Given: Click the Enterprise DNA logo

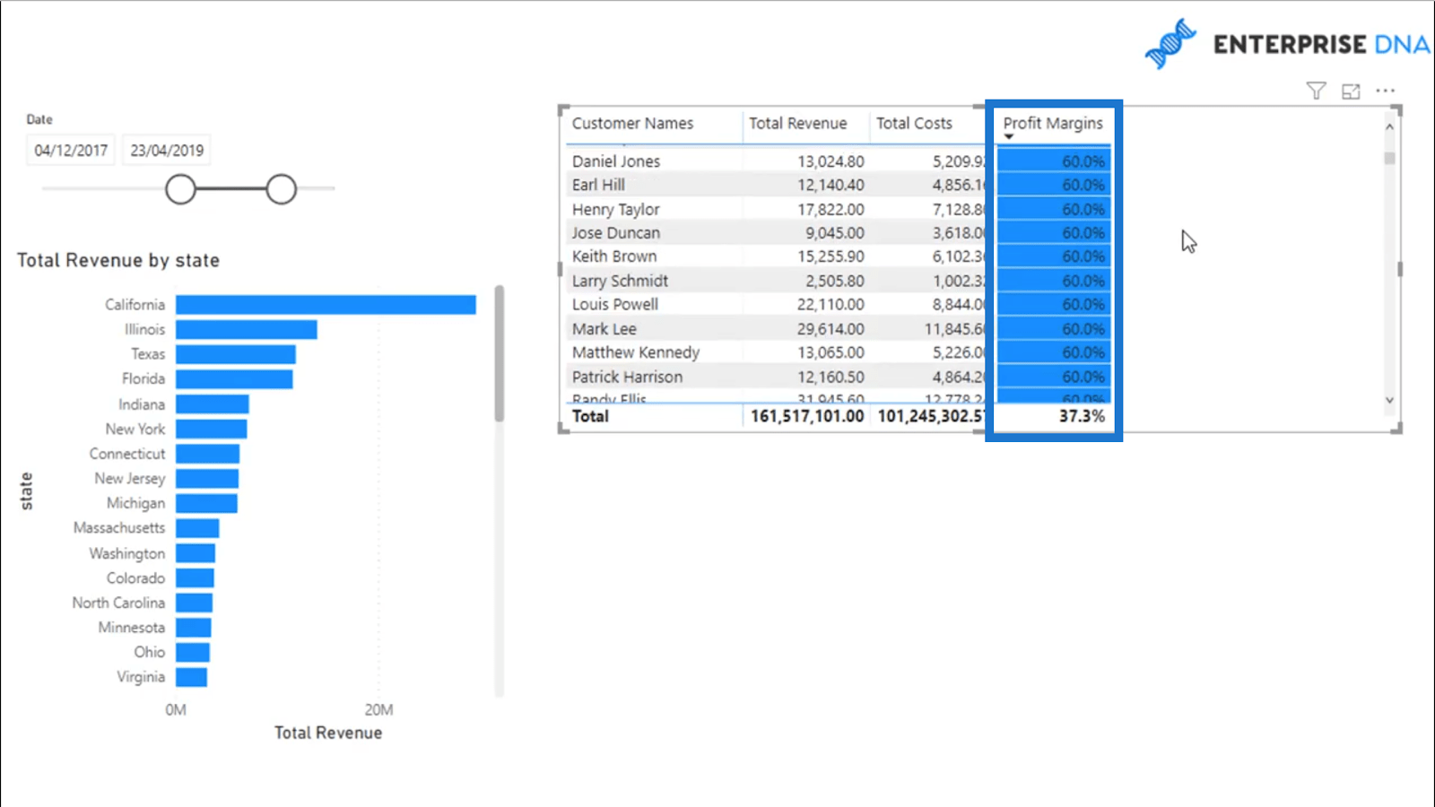Looking at the screenshot, I should point(1287,44).
